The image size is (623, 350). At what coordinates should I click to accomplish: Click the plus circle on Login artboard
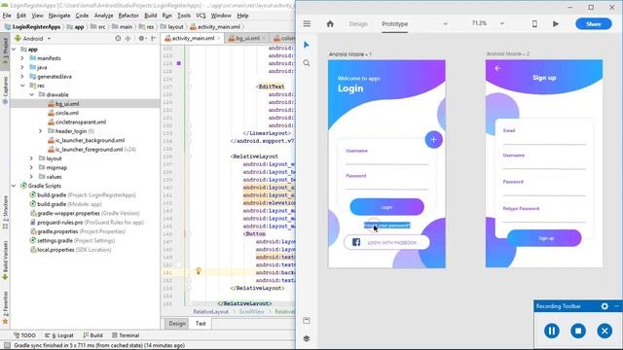coord(433,140)
